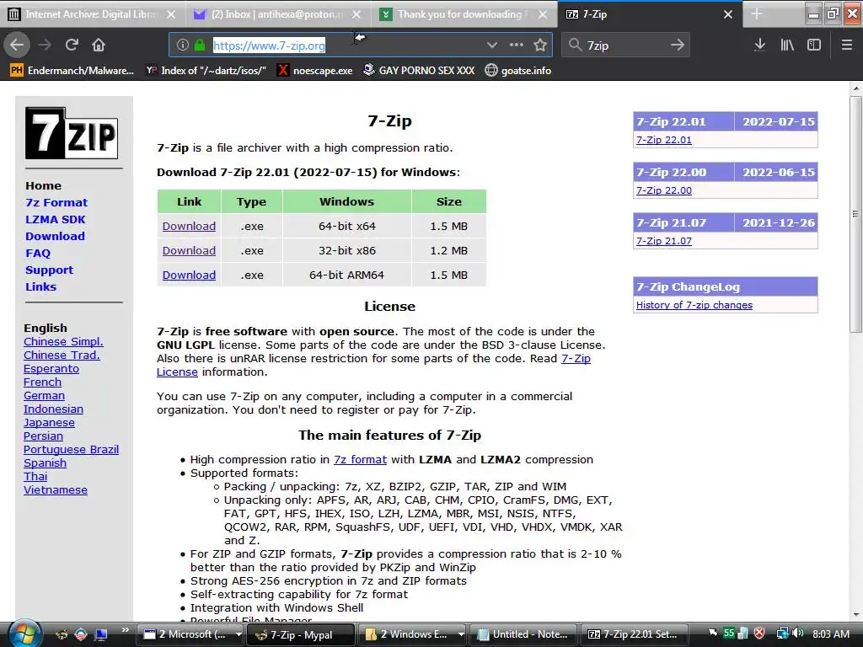This screenshot has width=863, height=647.
Task: Open goatse.info bookmark
Action: coord(518,71)
